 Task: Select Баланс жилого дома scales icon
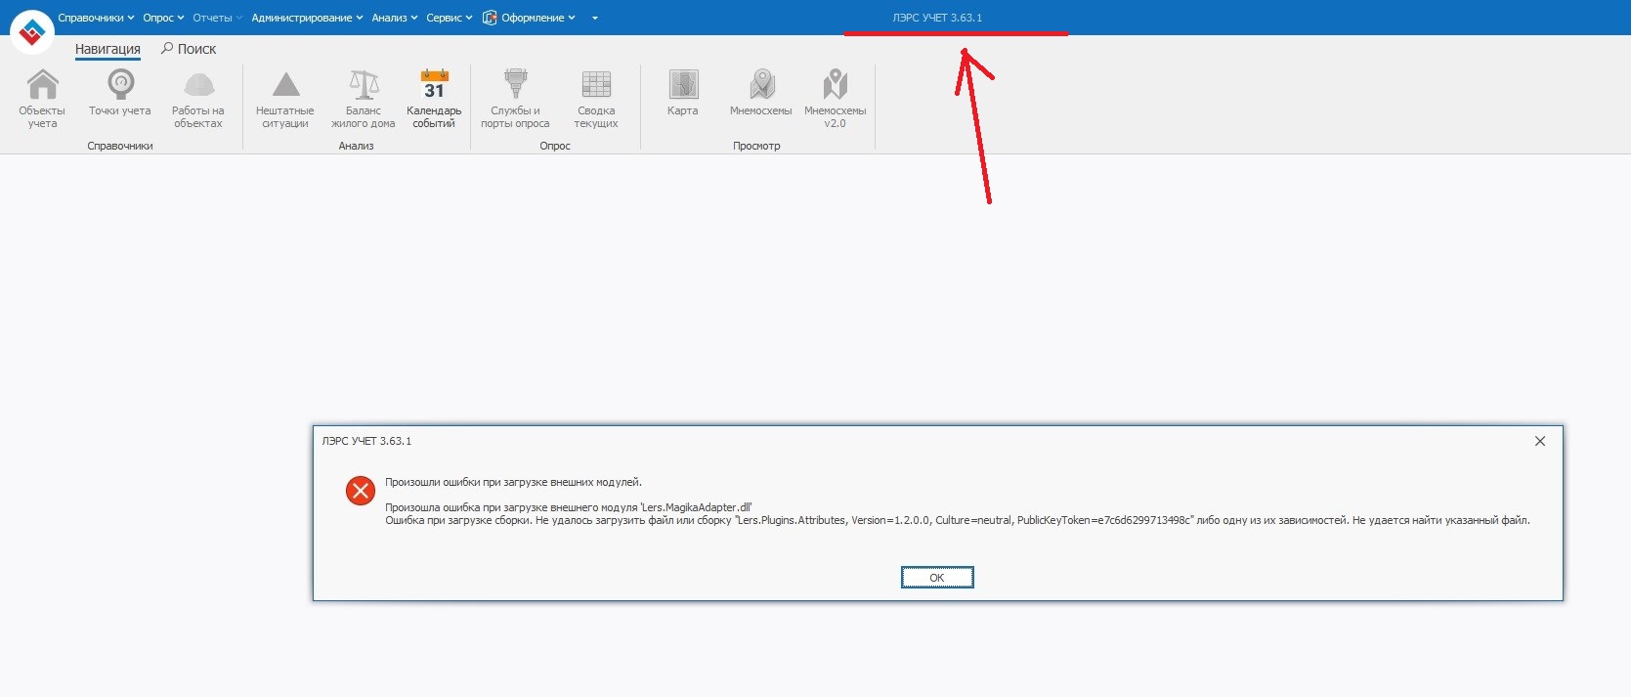point(364,86)
